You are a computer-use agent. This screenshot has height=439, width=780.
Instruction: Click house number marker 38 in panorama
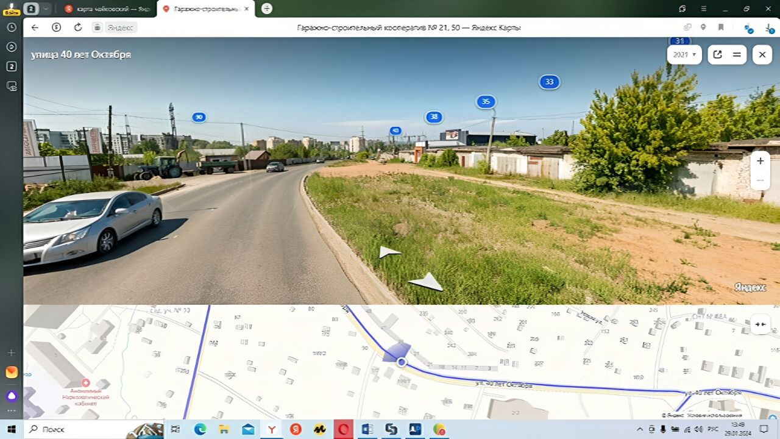434,116
